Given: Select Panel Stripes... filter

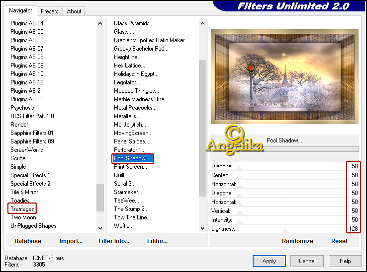Looking at the screenshot, I should pos(131,141).
